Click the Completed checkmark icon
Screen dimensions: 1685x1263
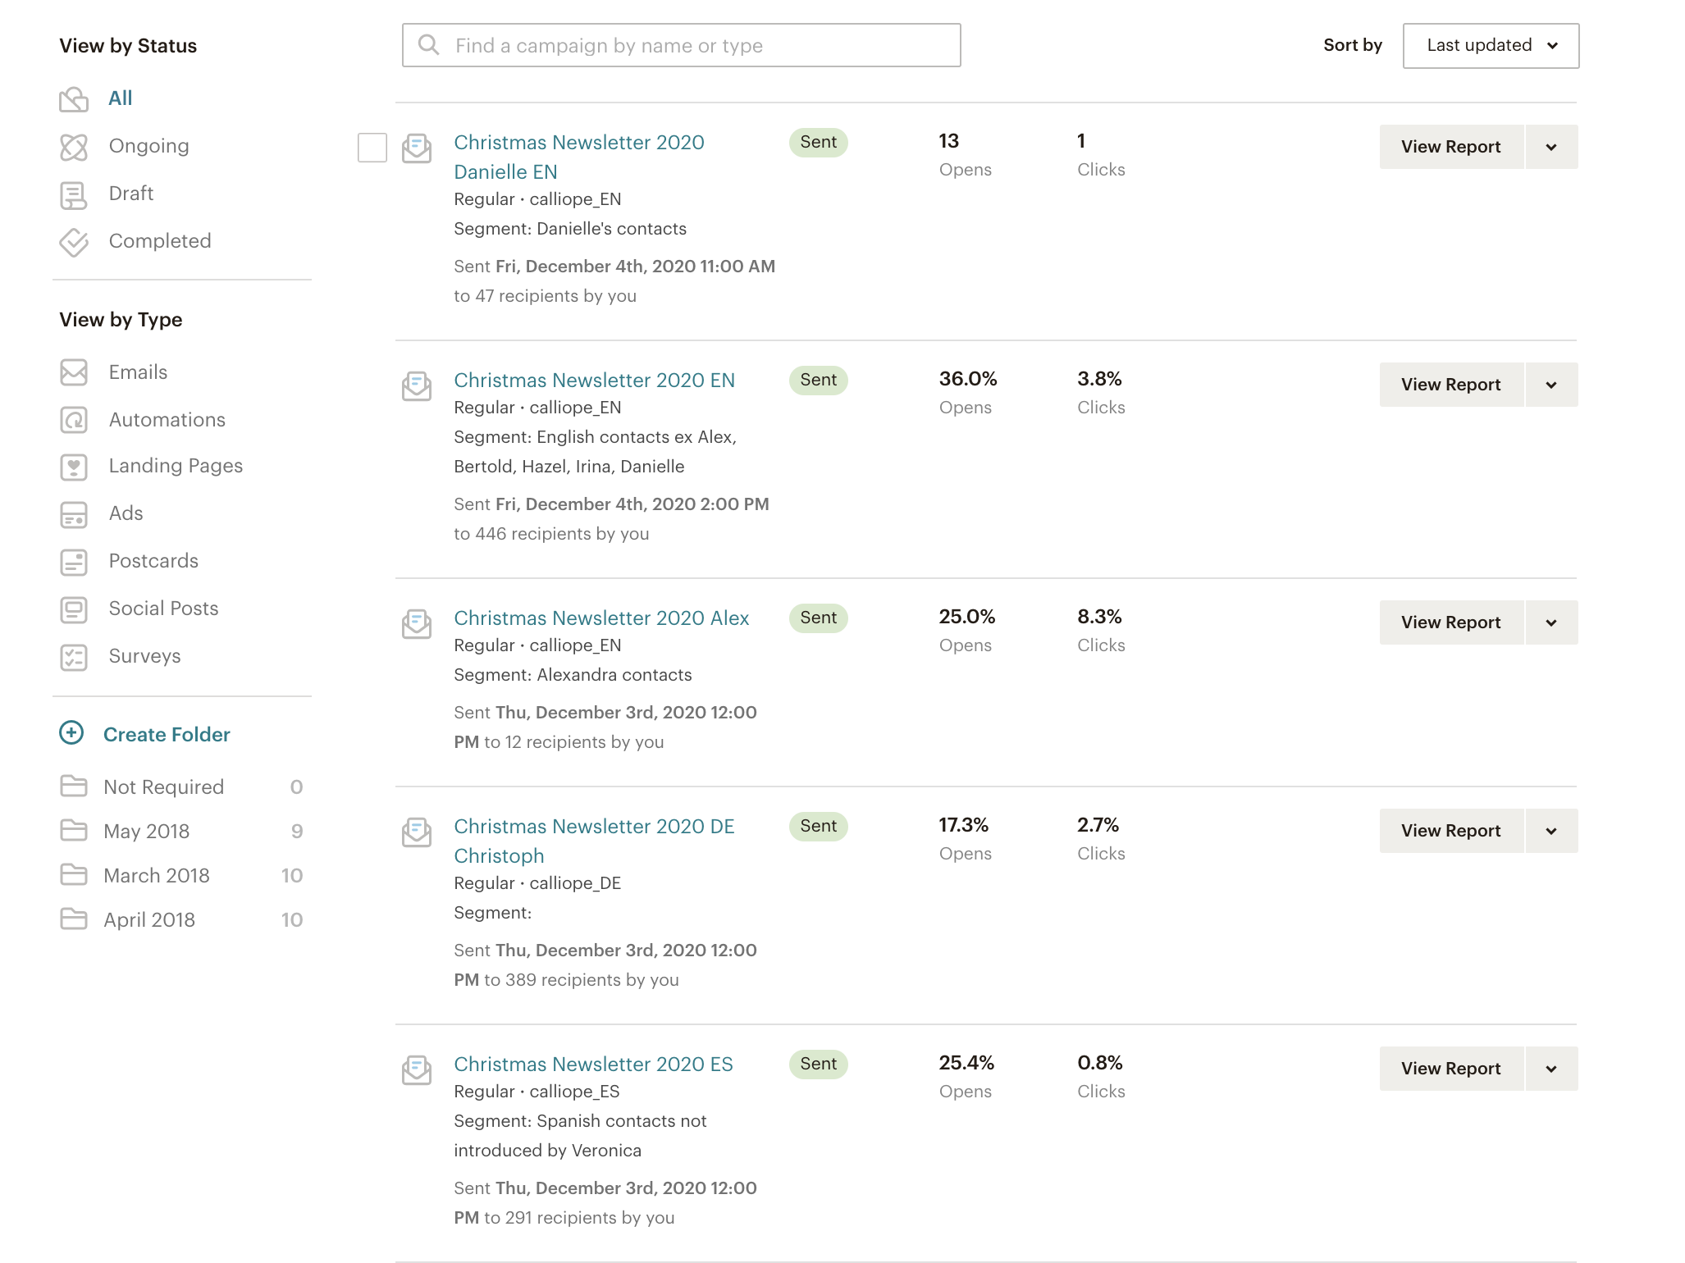74,242
